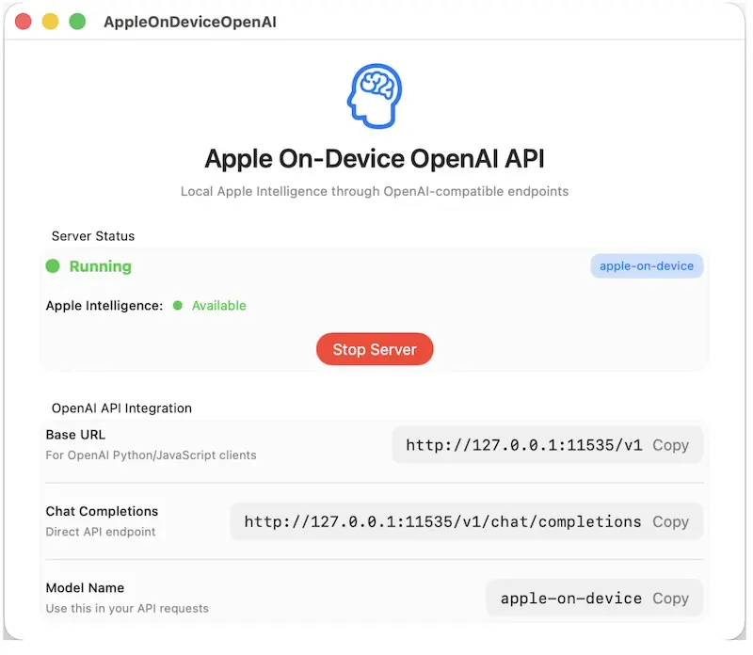Click the Apple On-Device OpenAI API heading
Image resolution: width=753 pixels, height=655 pixels.
pyautogui.click(x=375, y=158)
